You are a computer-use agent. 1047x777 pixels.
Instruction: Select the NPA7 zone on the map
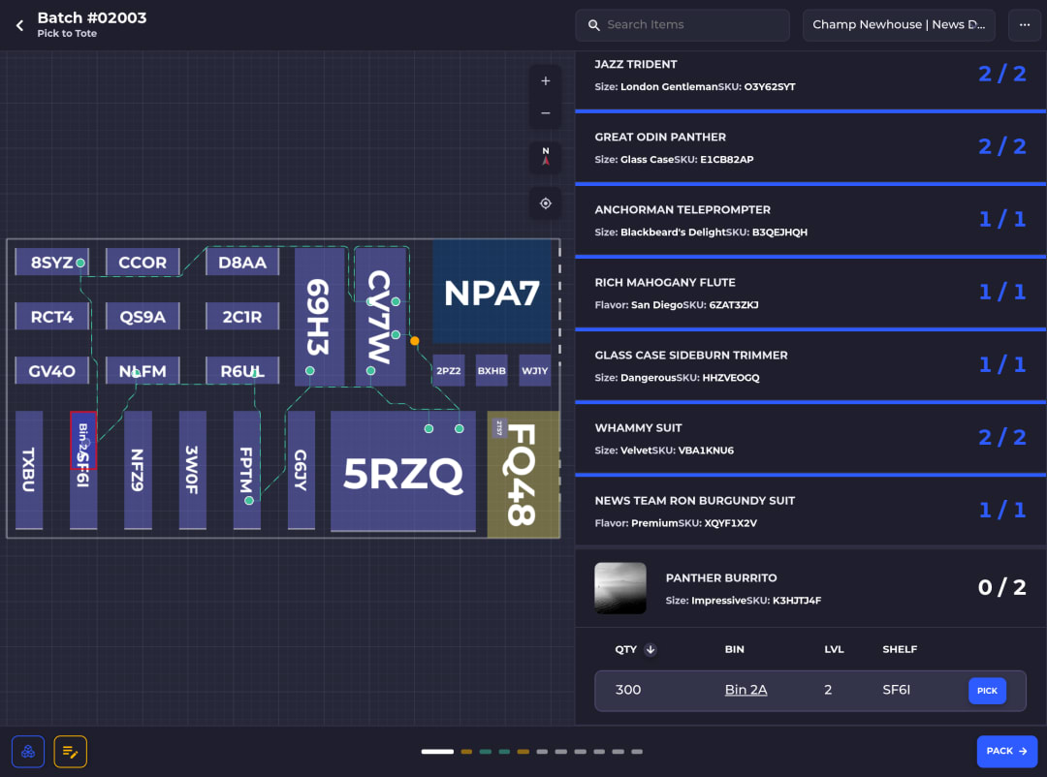coord(492,293)
